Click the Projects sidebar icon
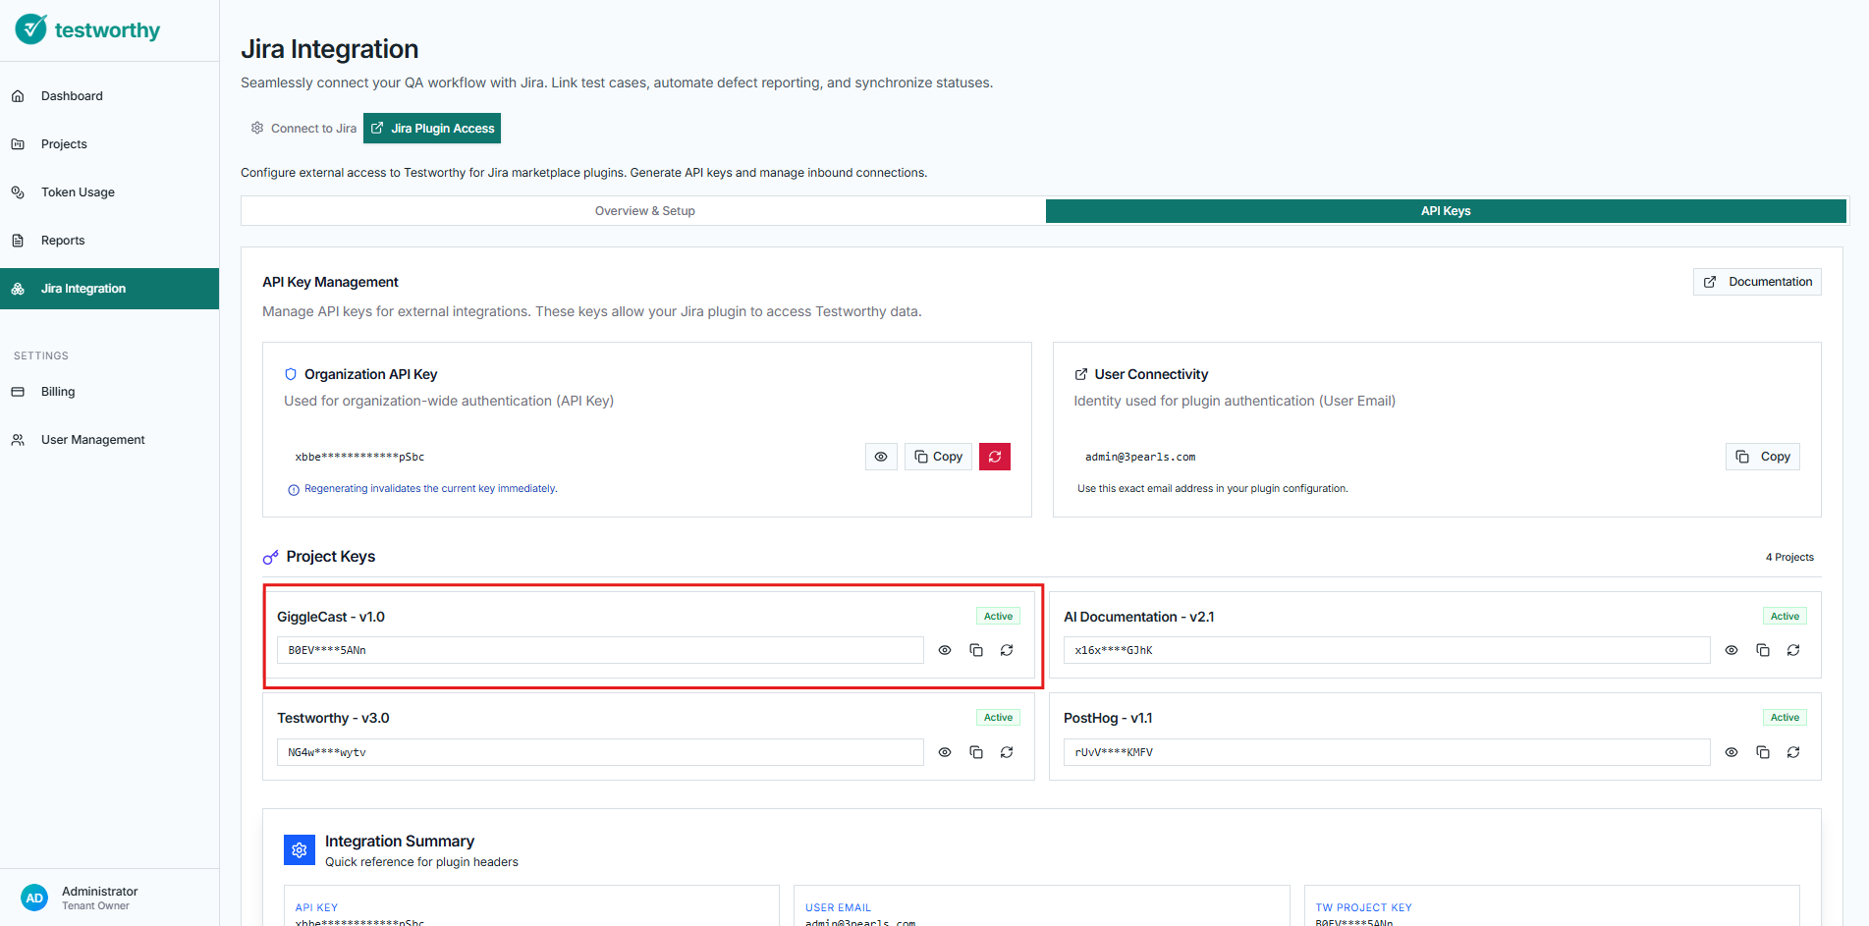This screenshot has height=926, width=1869. pyautogui.click(x=18, y=144)
